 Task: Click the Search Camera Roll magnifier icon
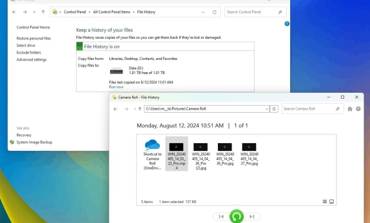pyautogui.click(x=338, y=109)
